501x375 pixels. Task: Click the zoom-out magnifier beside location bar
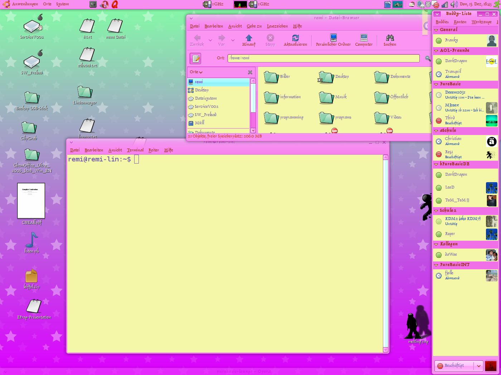tap(427, 59)
